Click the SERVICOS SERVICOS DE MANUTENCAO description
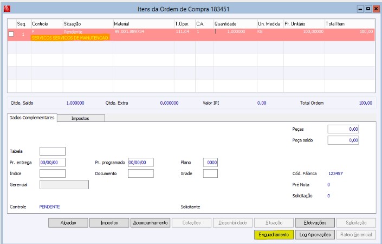The image size is (382, 244). 70,38
